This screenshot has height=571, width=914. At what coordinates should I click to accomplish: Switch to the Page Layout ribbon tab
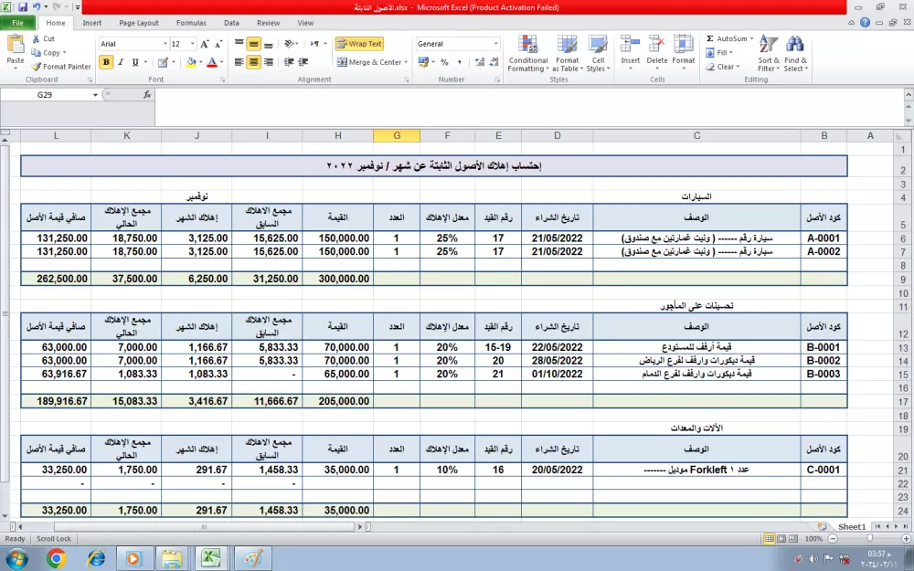point(139,23)
